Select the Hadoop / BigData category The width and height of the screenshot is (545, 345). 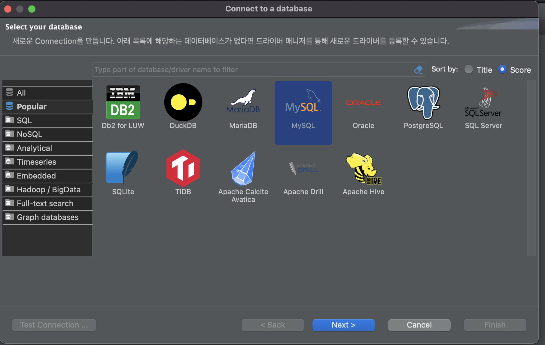(48, 190)
